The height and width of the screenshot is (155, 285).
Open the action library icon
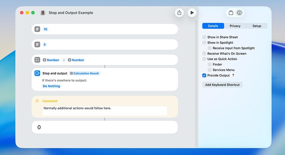[x=231, y=13]
